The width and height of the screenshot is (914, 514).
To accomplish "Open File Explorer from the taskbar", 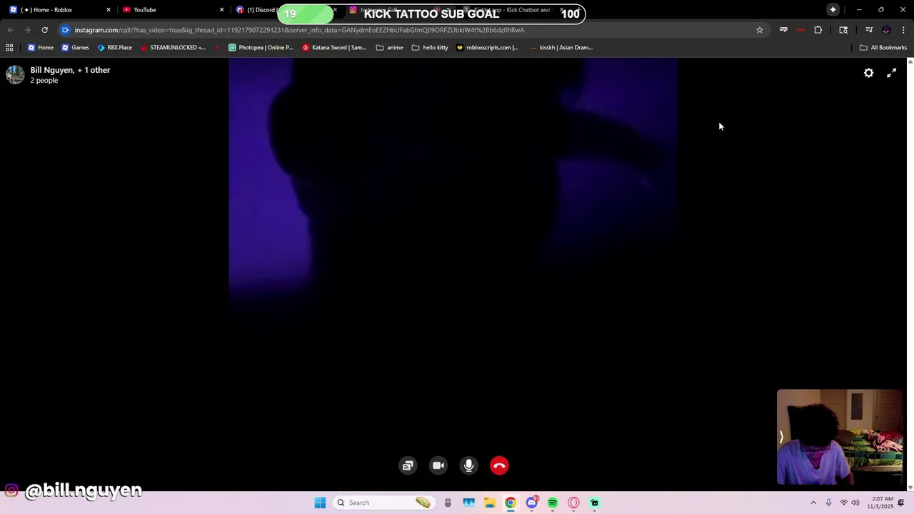I will coord(489,503).
